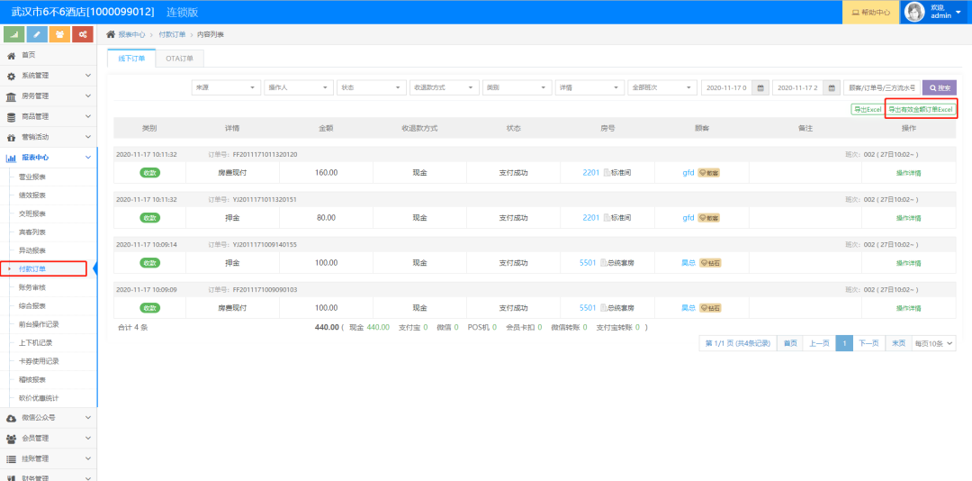Click the blue pencil shortcut icon
Viewport: 972px width, 481px height.
pos(37,34)
